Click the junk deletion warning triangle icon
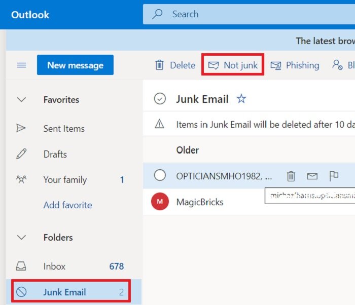Viewport: 355px width, 305px height. click(159, 124)
